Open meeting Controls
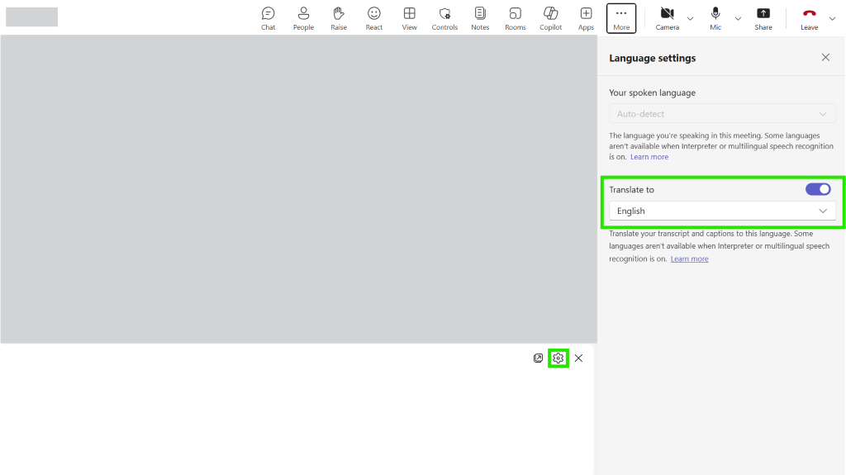The image size is (846, 475). tap(444, 18)
